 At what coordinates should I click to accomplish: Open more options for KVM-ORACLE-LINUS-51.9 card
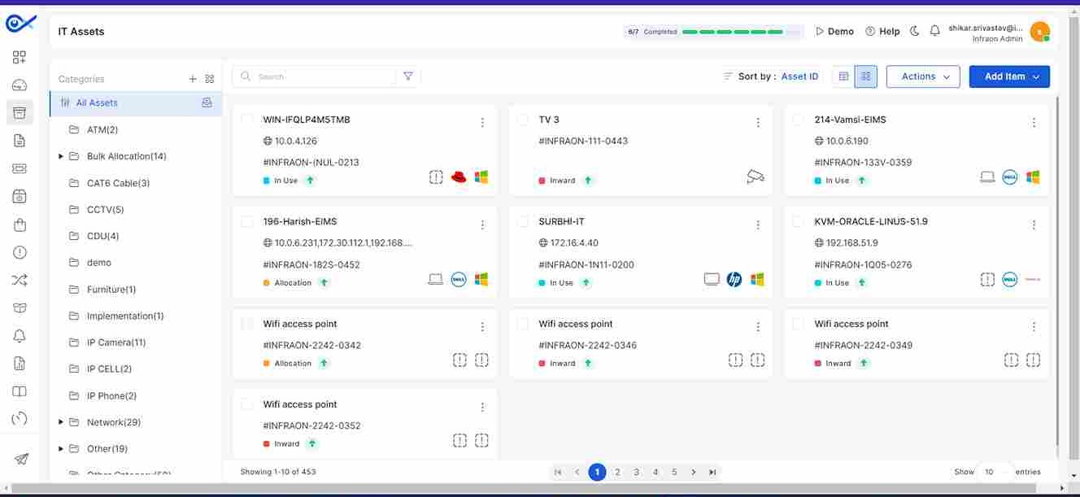tap(1034, 225)
